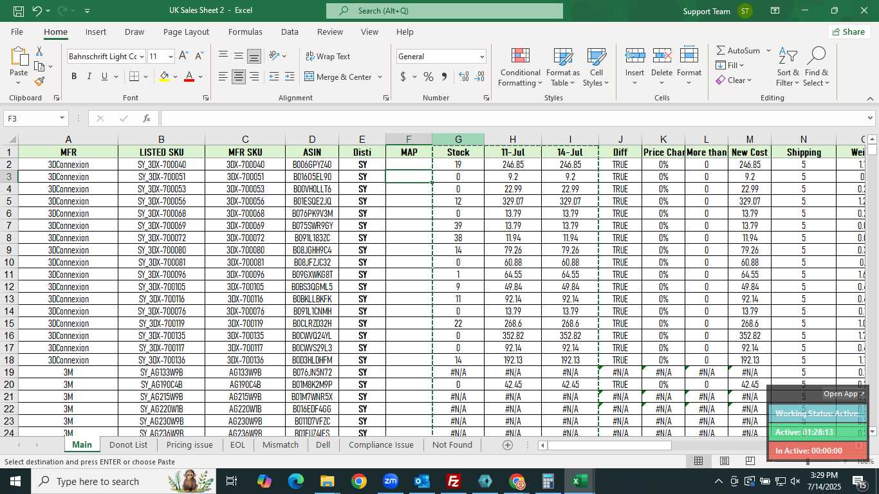Click the Undo arrow icon

[x=37, y=11]
